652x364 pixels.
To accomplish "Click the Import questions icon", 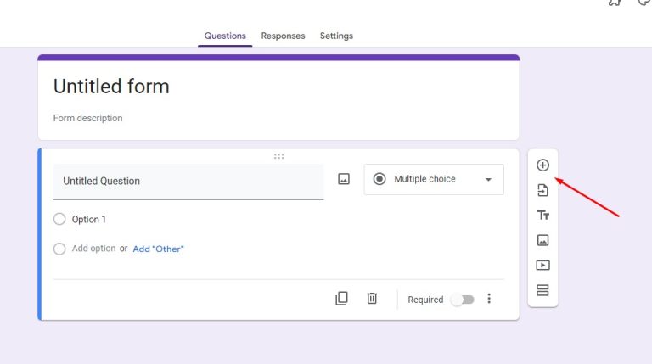I will (542, 190).
